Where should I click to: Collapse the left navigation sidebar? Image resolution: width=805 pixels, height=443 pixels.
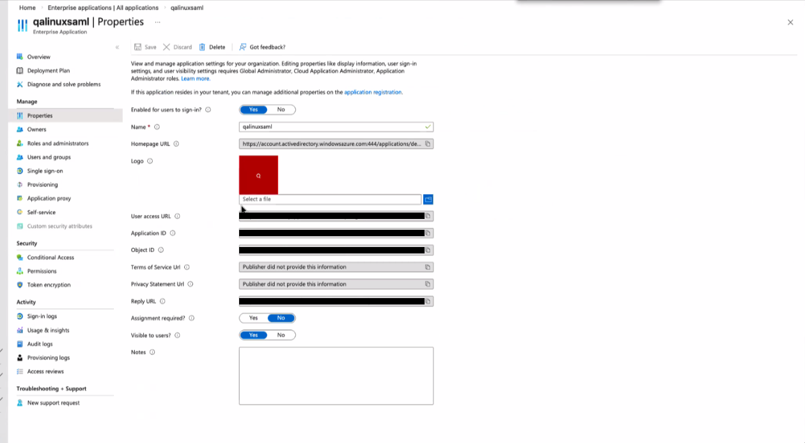[117, 47]
